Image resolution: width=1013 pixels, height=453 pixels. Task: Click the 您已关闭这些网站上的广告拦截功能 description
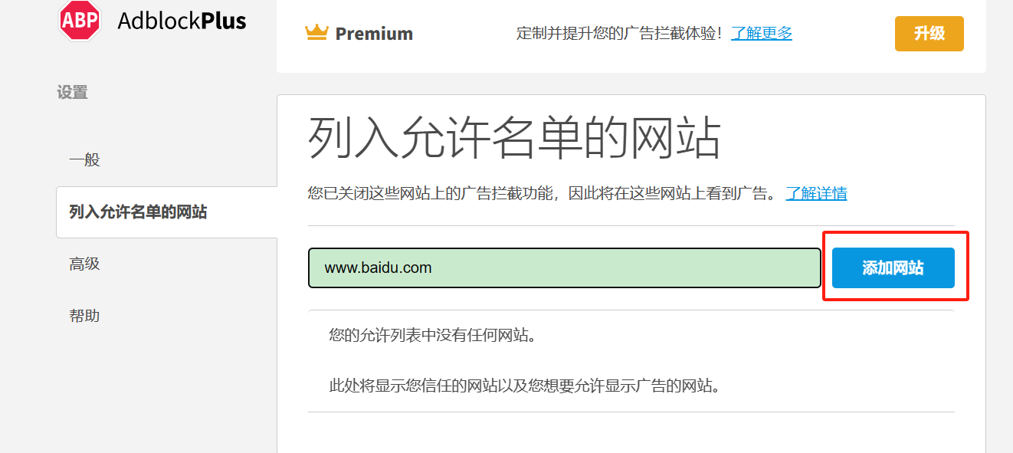coord(543,193)
